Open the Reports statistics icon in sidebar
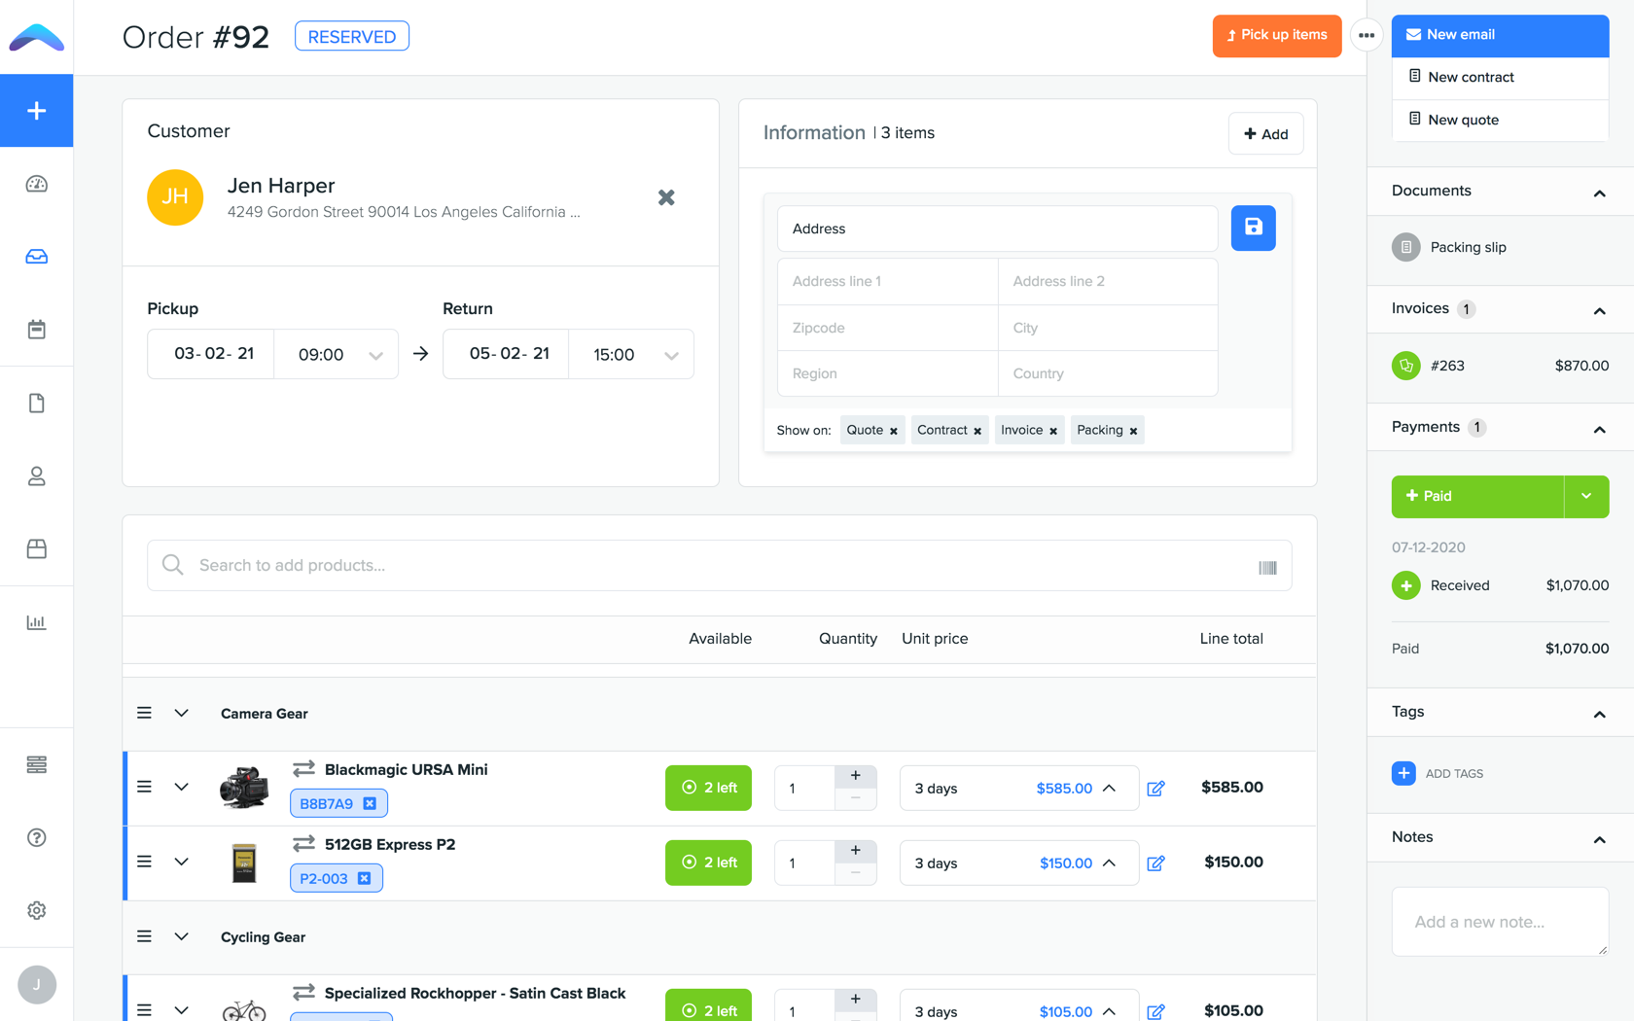Screen dimensions: 1634x1021 pos(36,621)
